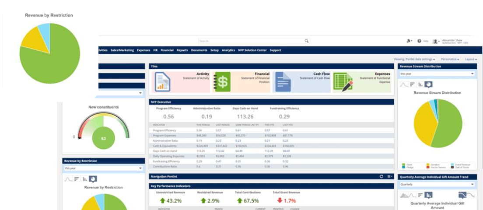Open the Sales/Marketing menu
Image resolution: width=483 pixels, height=210 pixels.
[122, 50]
